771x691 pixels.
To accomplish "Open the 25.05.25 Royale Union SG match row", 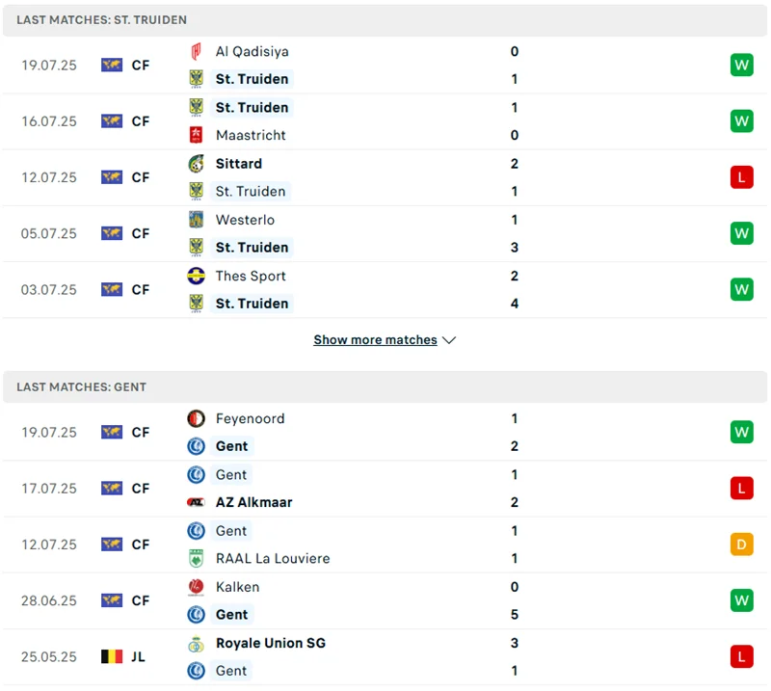I will point(385,657).
